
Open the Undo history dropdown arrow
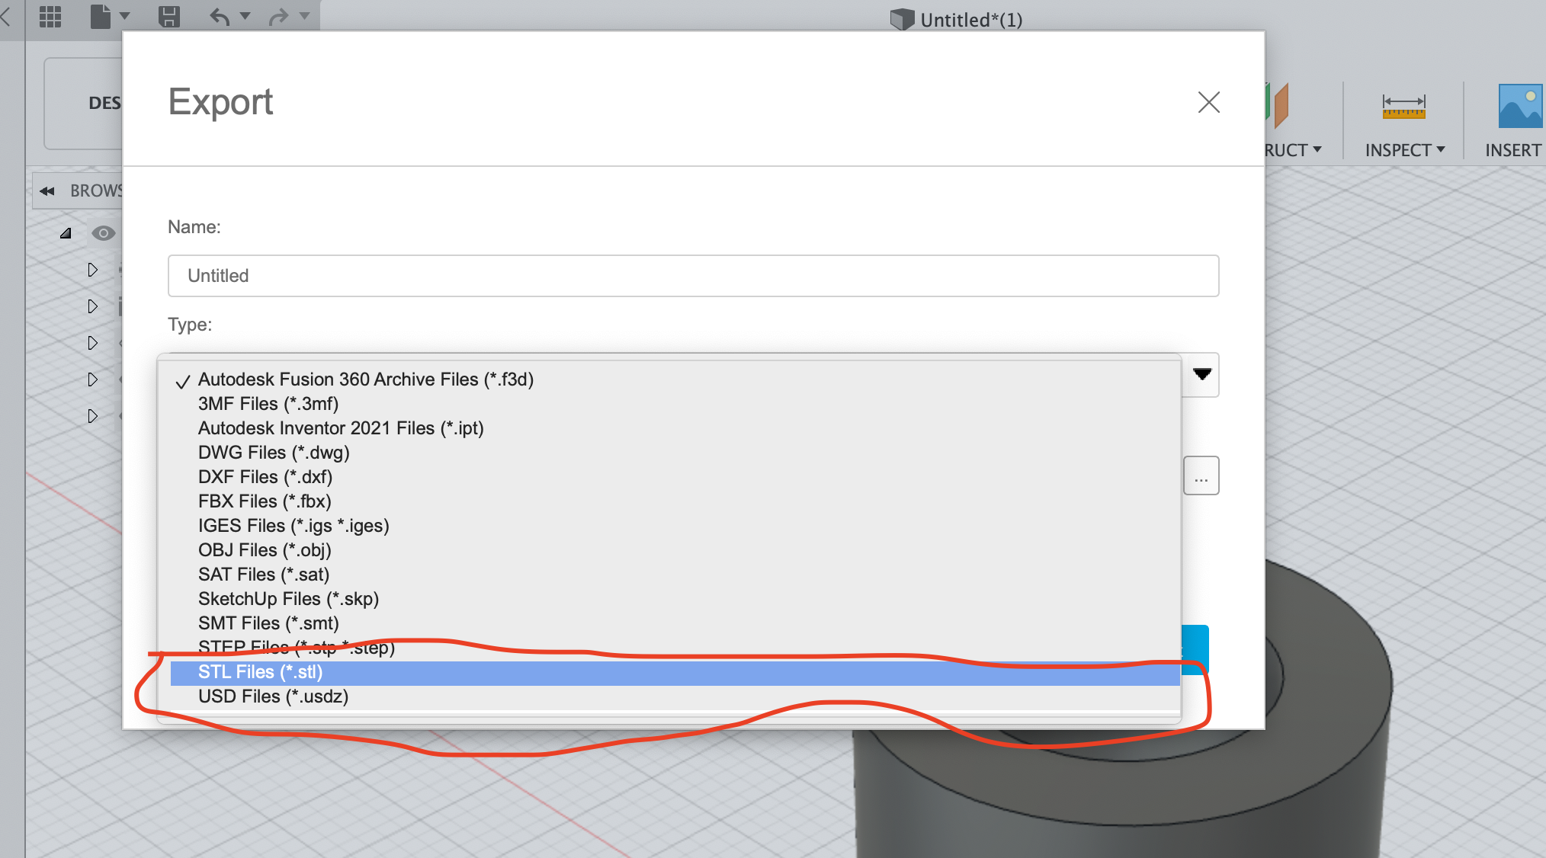pyautogui.click(x=245, y=16)
